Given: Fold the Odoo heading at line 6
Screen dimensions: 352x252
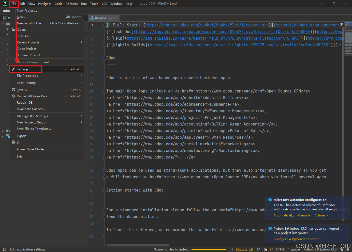Looking at the screenshot, I should (x=105, y=58).
